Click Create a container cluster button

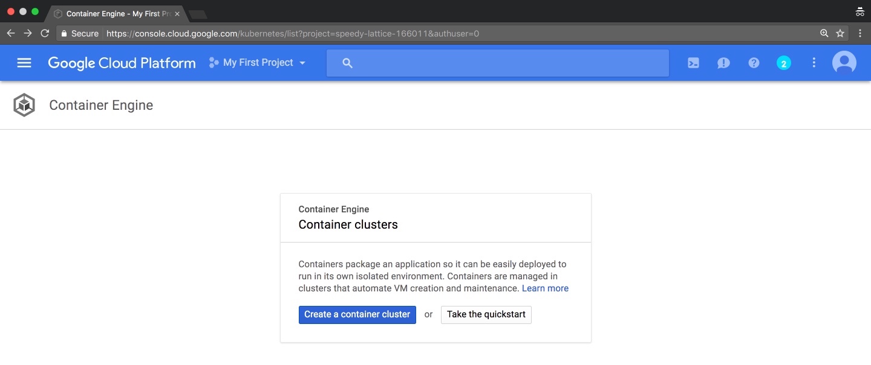[357, 314]
